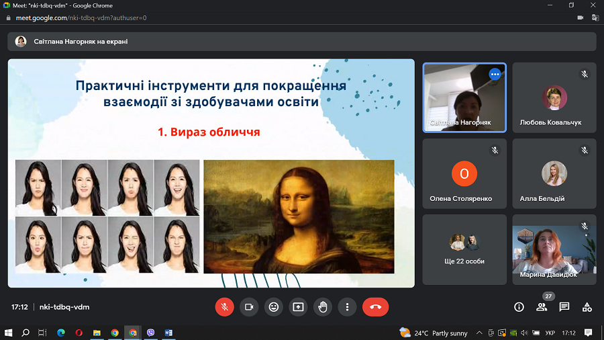604x340 pixels.
Task: Open File Explorer from the taskbar
Action: (x=97, y=333)
